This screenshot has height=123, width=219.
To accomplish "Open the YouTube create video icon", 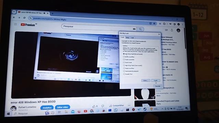I will click(x=166, y=30).
